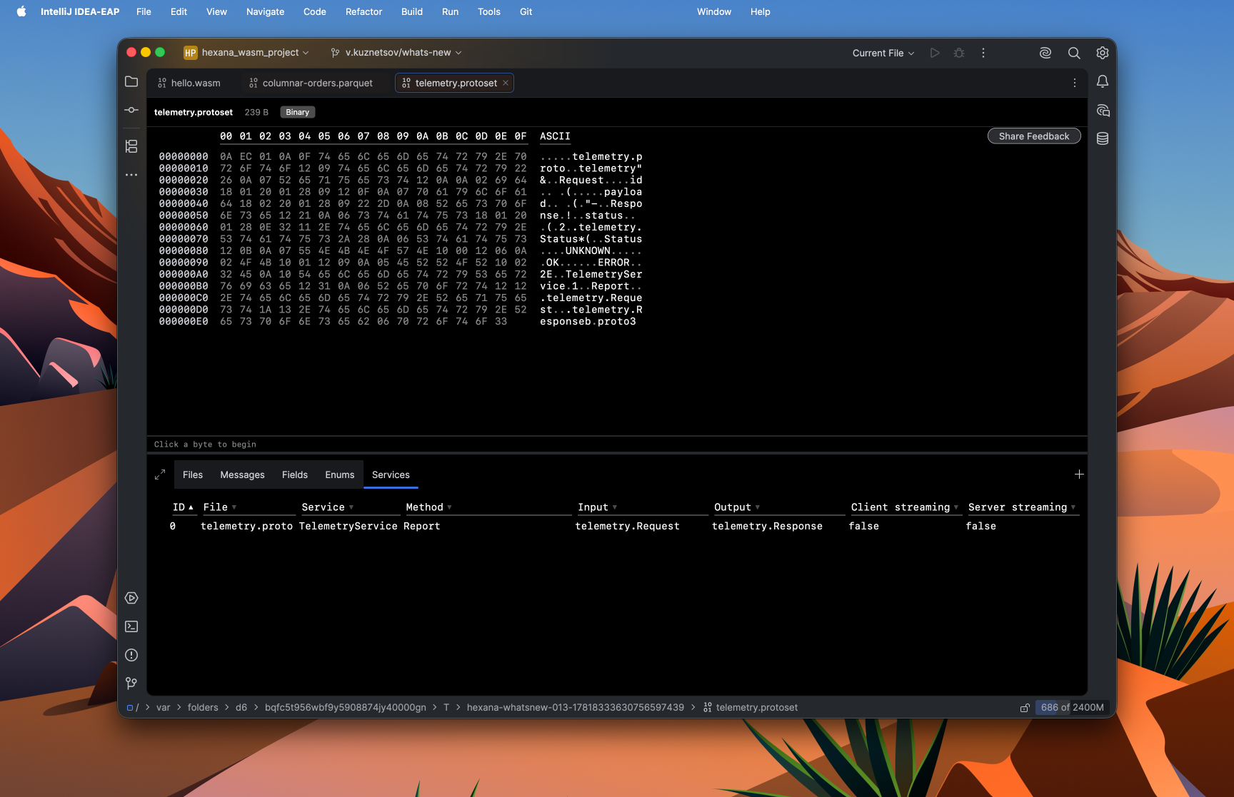The height and width of the screenshot is (797, 1234).
Task: Open the v.kuznetsov/whats-new branch dropdown
Action: point(396,53)
